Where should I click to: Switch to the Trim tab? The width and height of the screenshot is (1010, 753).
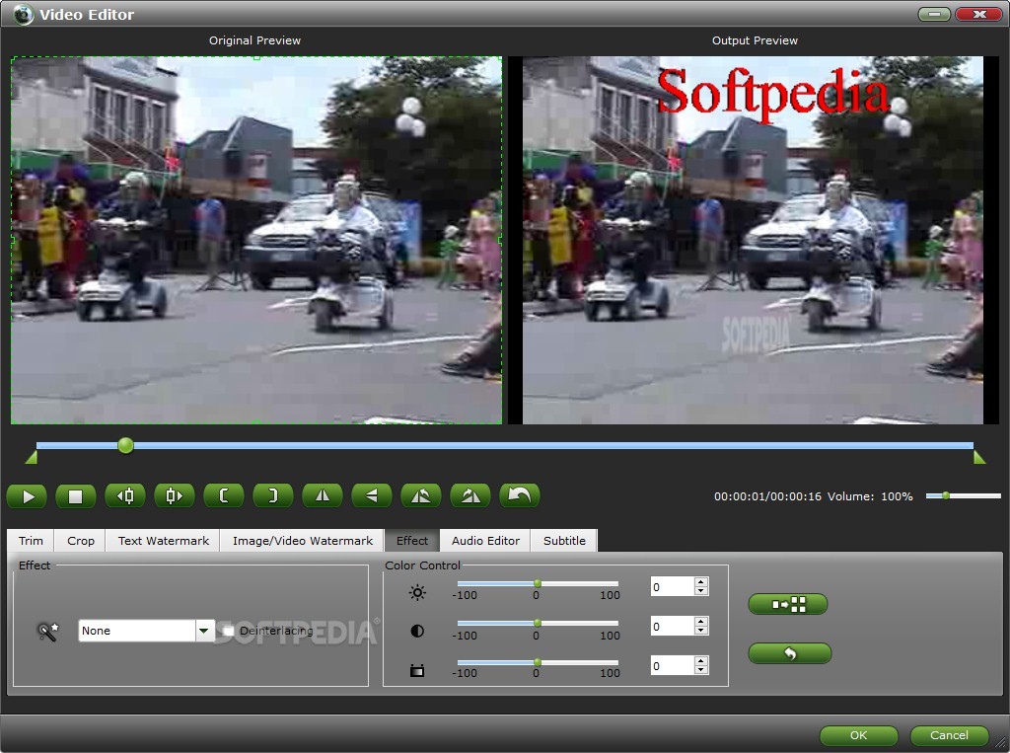31,540
